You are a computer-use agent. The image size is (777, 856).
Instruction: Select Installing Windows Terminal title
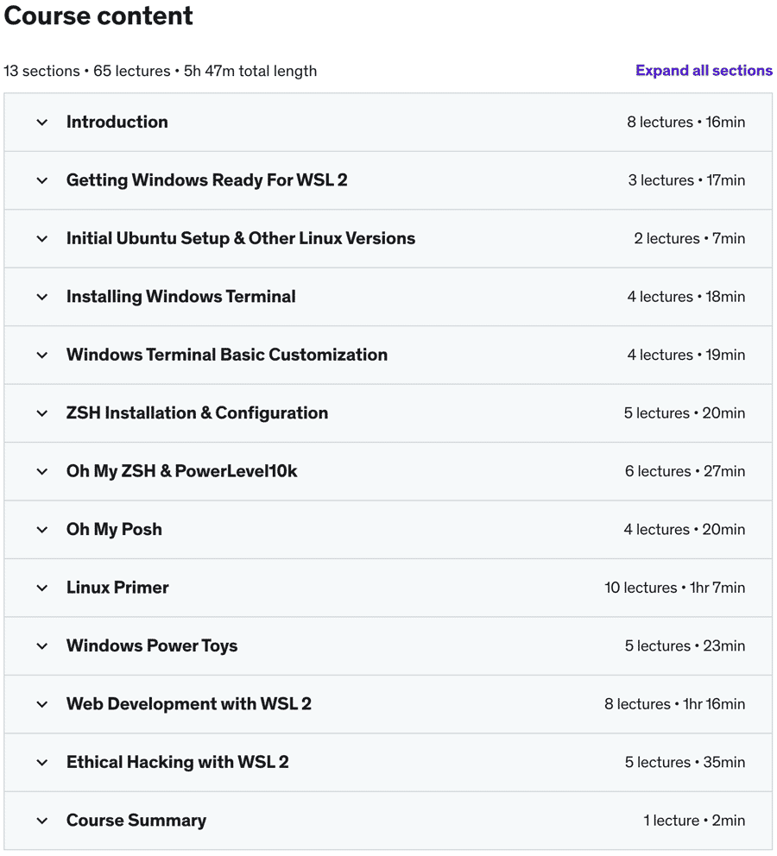coord(180,297)
